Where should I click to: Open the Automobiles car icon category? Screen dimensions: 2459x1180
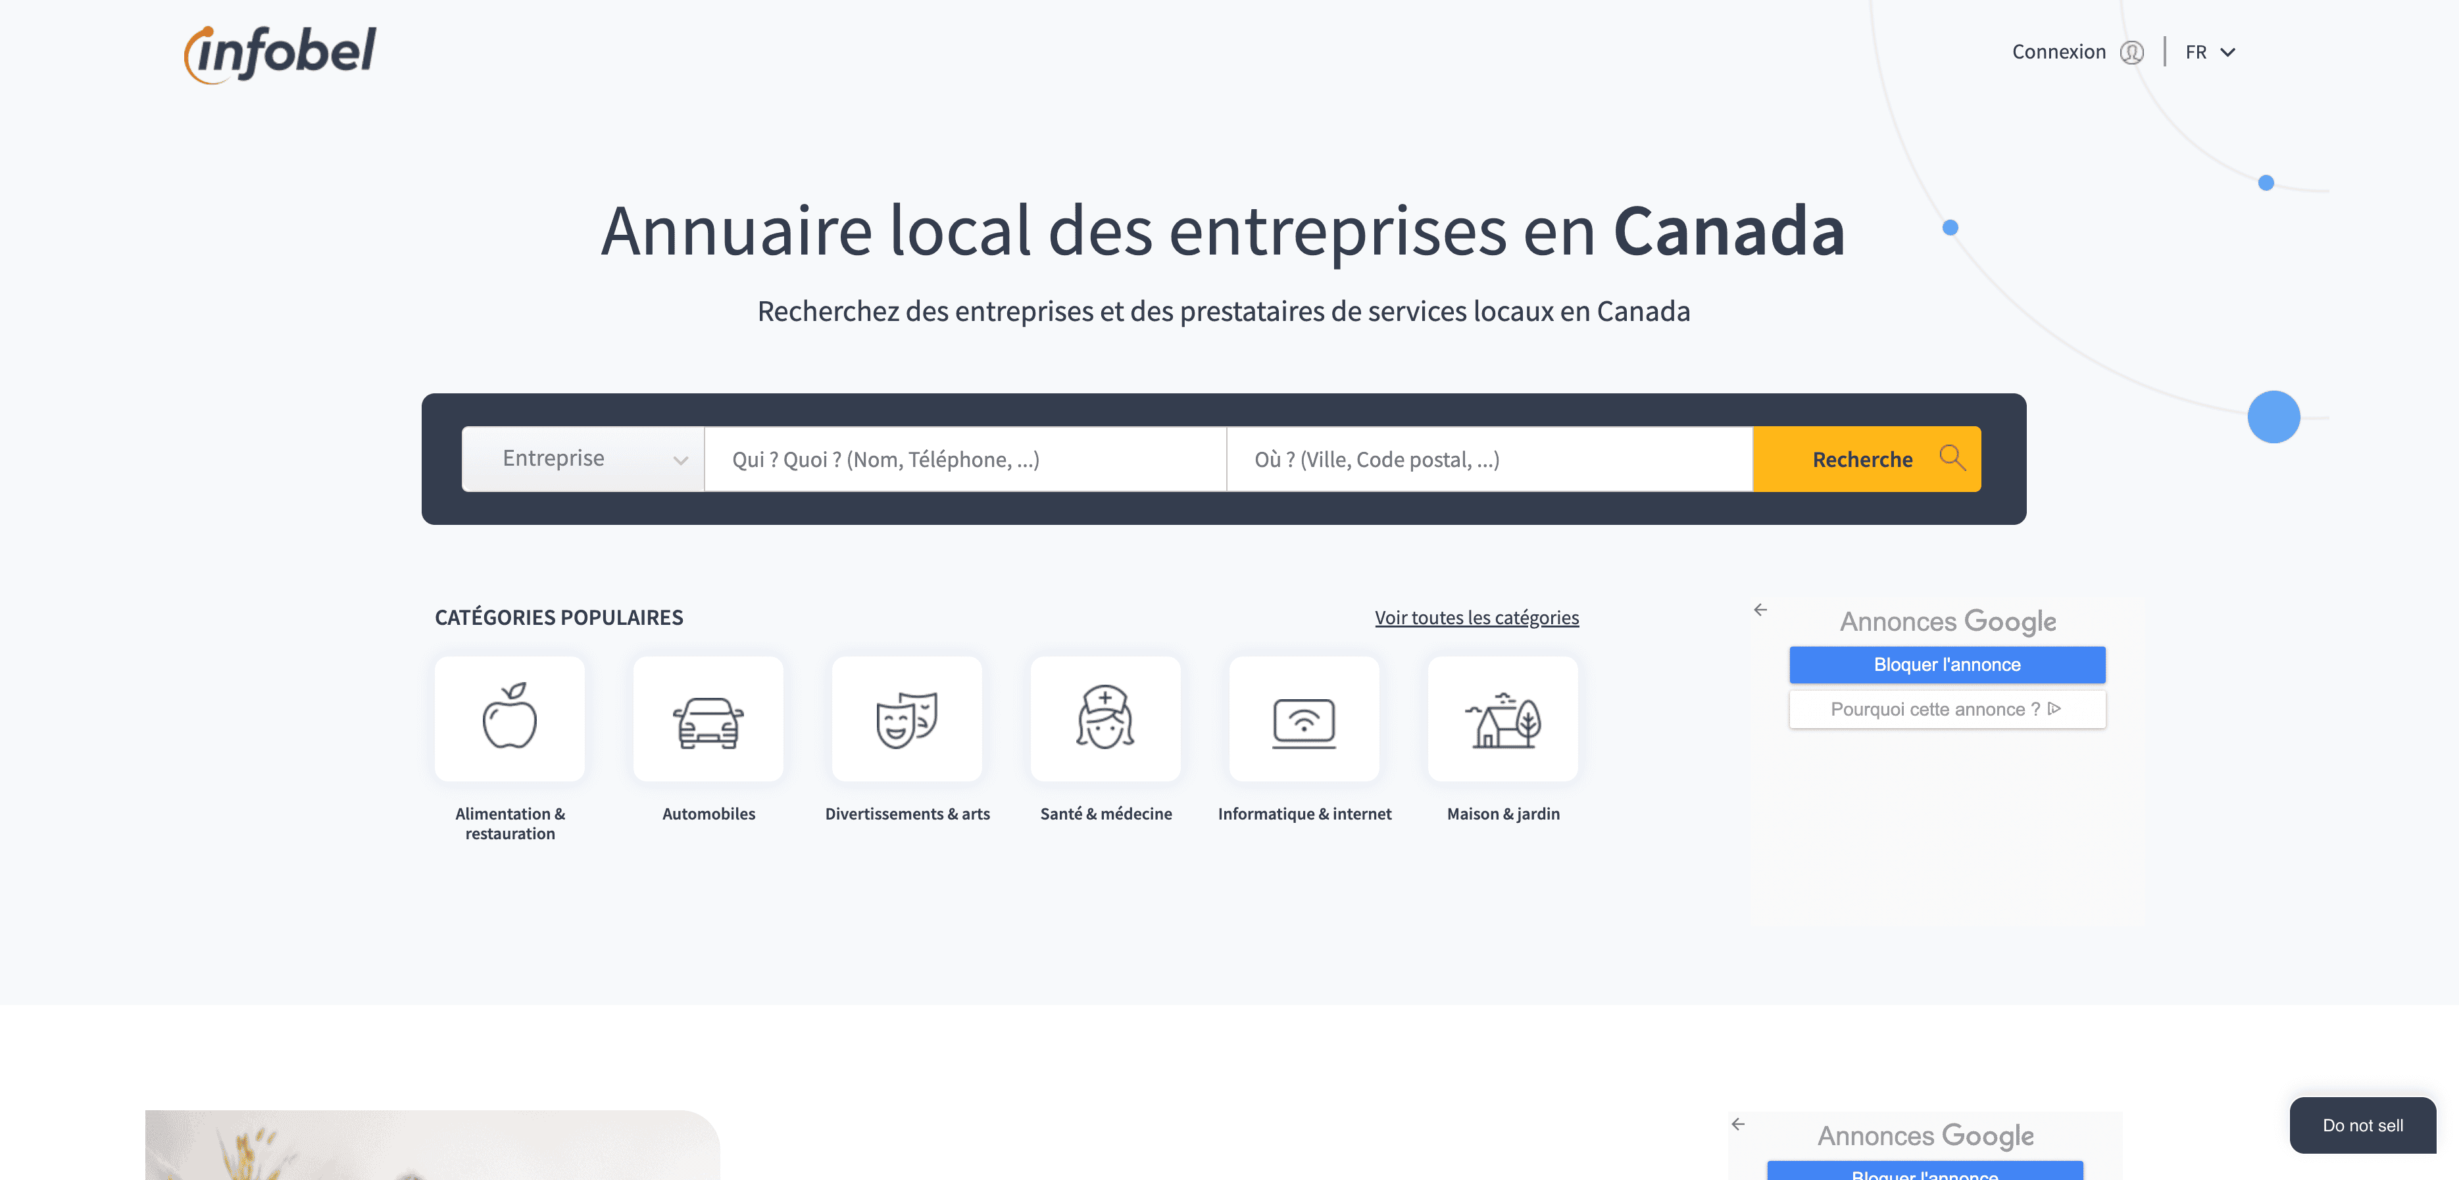[x=708, y=718]
